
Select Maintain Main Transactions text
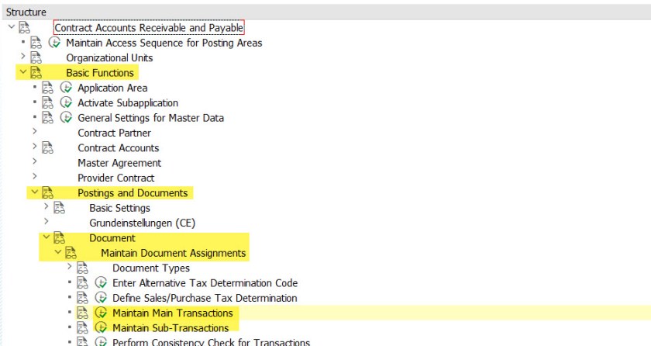coord(173,313)
